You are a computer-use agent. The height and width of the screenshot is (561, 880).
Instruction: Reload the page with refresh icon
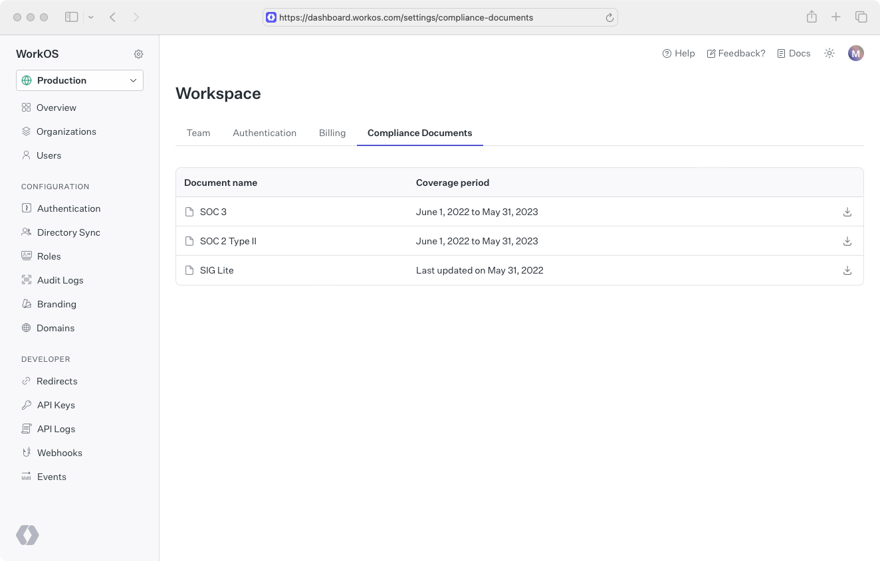click(609, 17)
